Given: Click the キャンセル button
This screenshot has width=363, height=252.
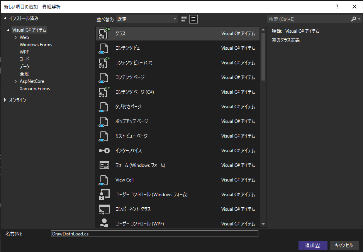Looking at the screenshot, I should 344,245.
